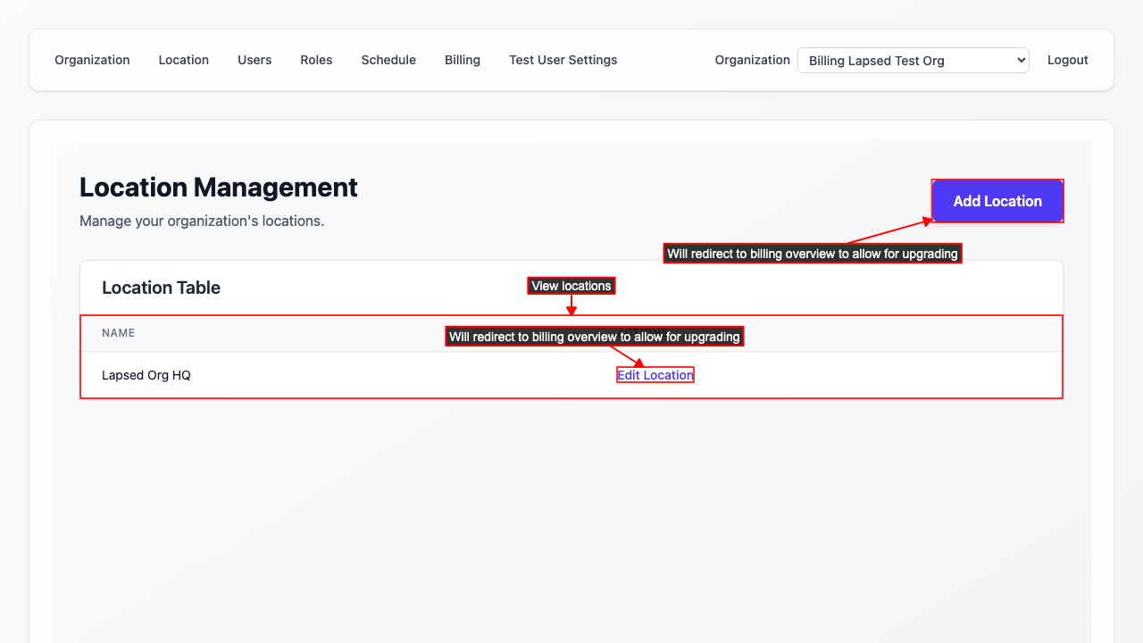Open the Billing section
Viewport: 1143px width, 643px height.
(x=463, y=60)
